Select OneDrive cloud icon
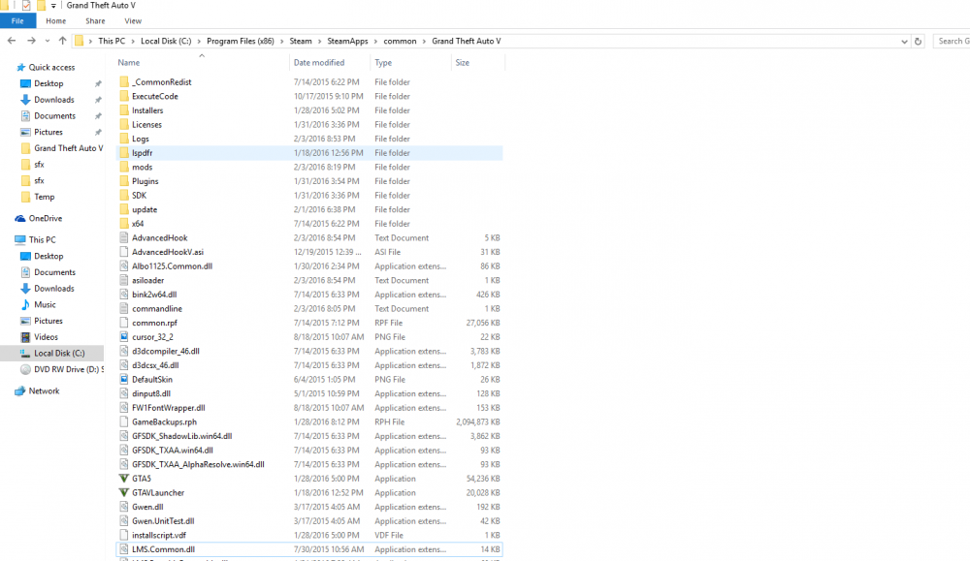970x561 pixels. point(20,218)
